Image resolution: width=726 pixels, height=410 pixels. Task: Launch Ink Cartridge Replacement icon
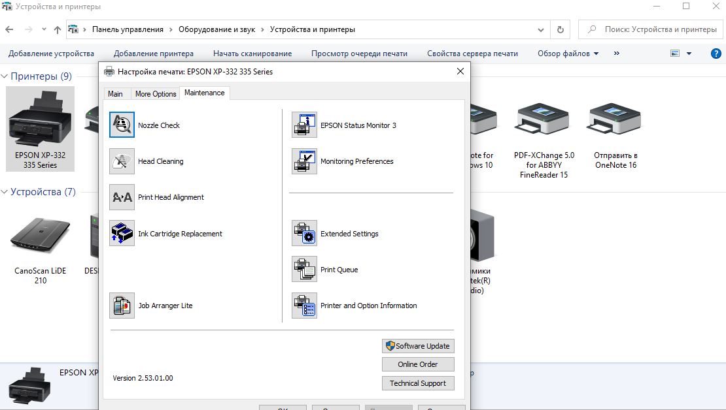point(122,233)
